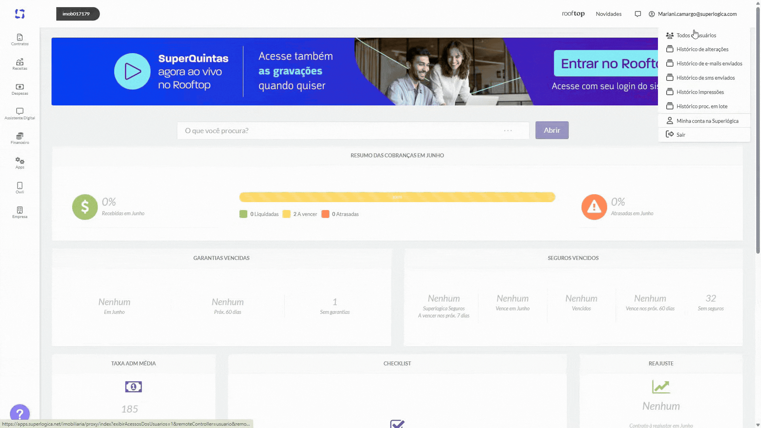
Task: Click '0% Recebidas em Junho' text
Action: [x=123, y=207]
